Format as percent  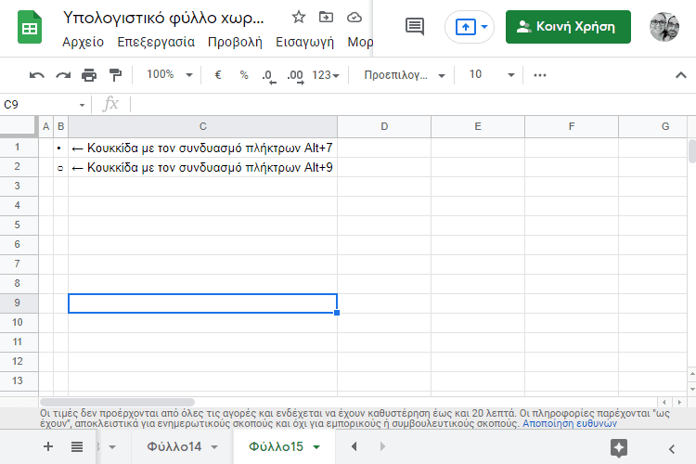point(244,74)
